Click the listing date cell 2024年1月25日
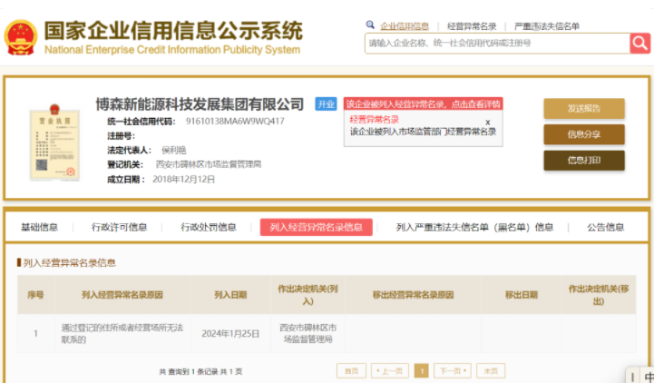The image size is (654, 383). pos(230,334)
